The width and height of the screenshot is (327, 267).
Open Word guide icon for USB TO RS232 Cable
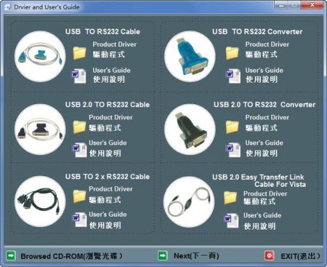[x=79, y=76]
